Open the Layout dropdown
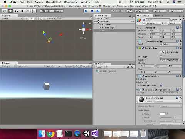Screen dimensions: 185x139 (x=176, y=11)
